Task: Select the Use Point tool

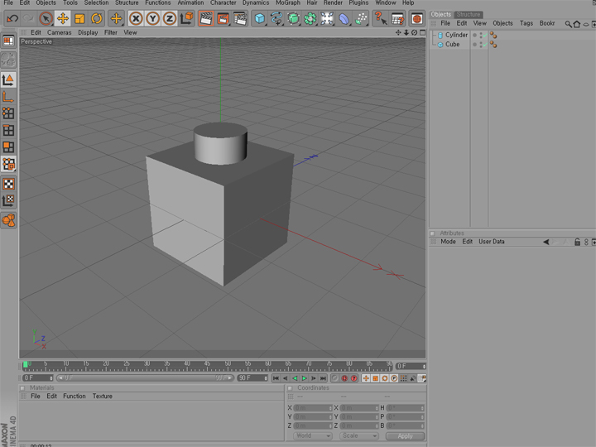Action: (8, 113)
